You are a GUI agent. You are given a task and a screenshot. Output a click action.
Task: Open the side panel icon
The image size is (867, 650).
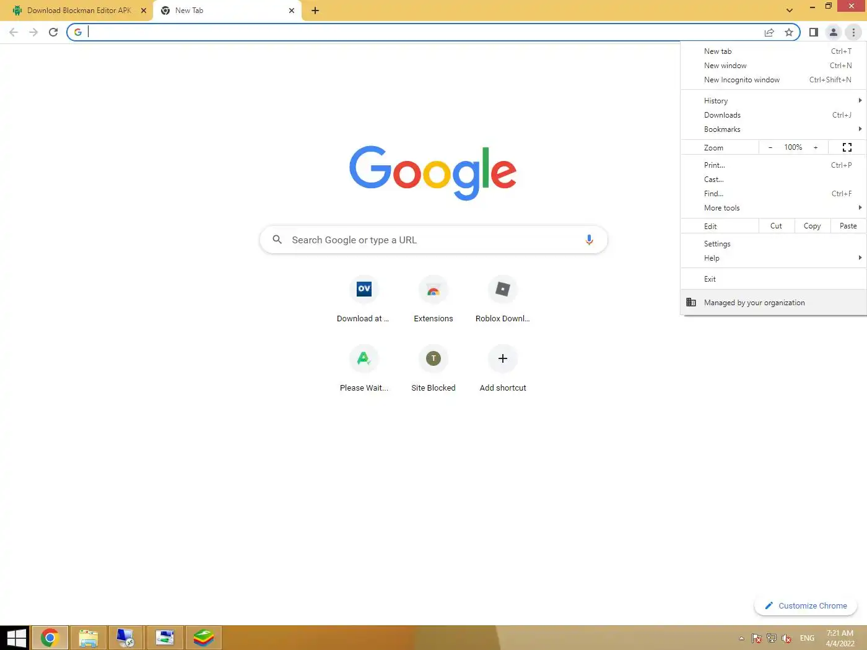[814, 32]
